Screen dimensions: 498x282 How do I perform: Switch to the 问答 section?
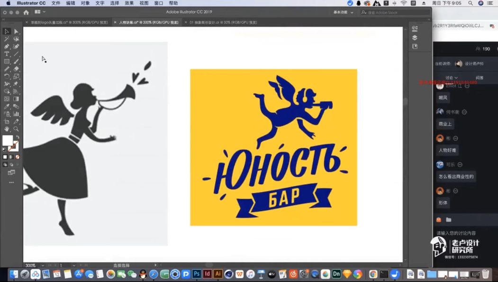[x=480, y=78]
